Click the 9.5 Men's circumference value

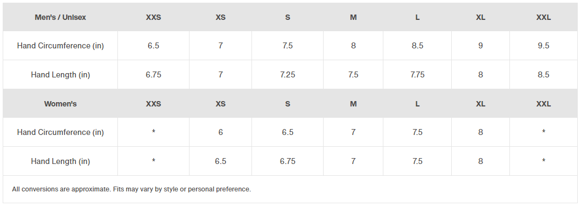[543, 46]
